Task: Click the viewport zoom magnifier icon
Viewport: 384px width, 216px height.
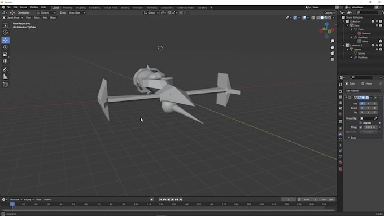Action: (x=332, y=41)
